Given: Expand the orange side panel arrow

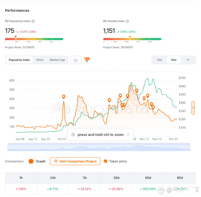Looking at the screenshot, I should (x=193, y=108).
